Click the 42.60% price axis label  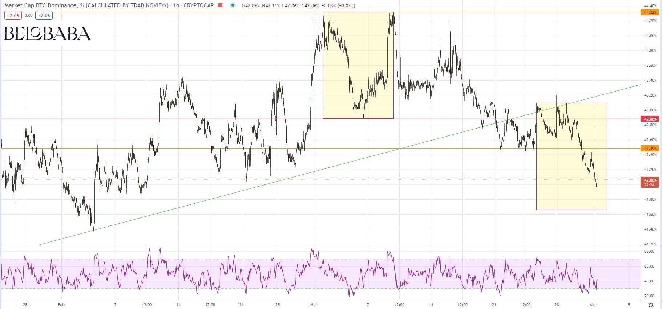pos(650,140)
